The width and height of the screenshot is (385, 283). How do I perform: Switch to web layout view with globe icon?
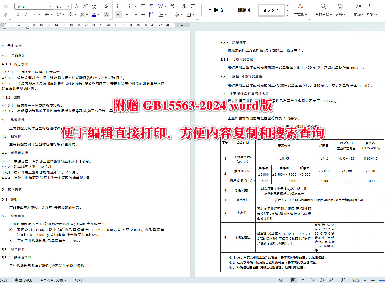coord(322,280)
